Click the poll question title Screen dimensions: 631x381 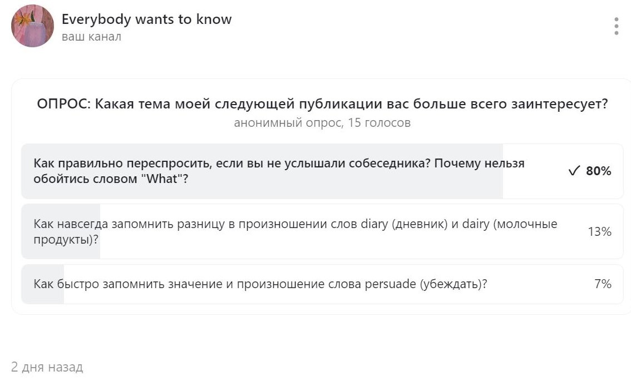click(322, 103)
